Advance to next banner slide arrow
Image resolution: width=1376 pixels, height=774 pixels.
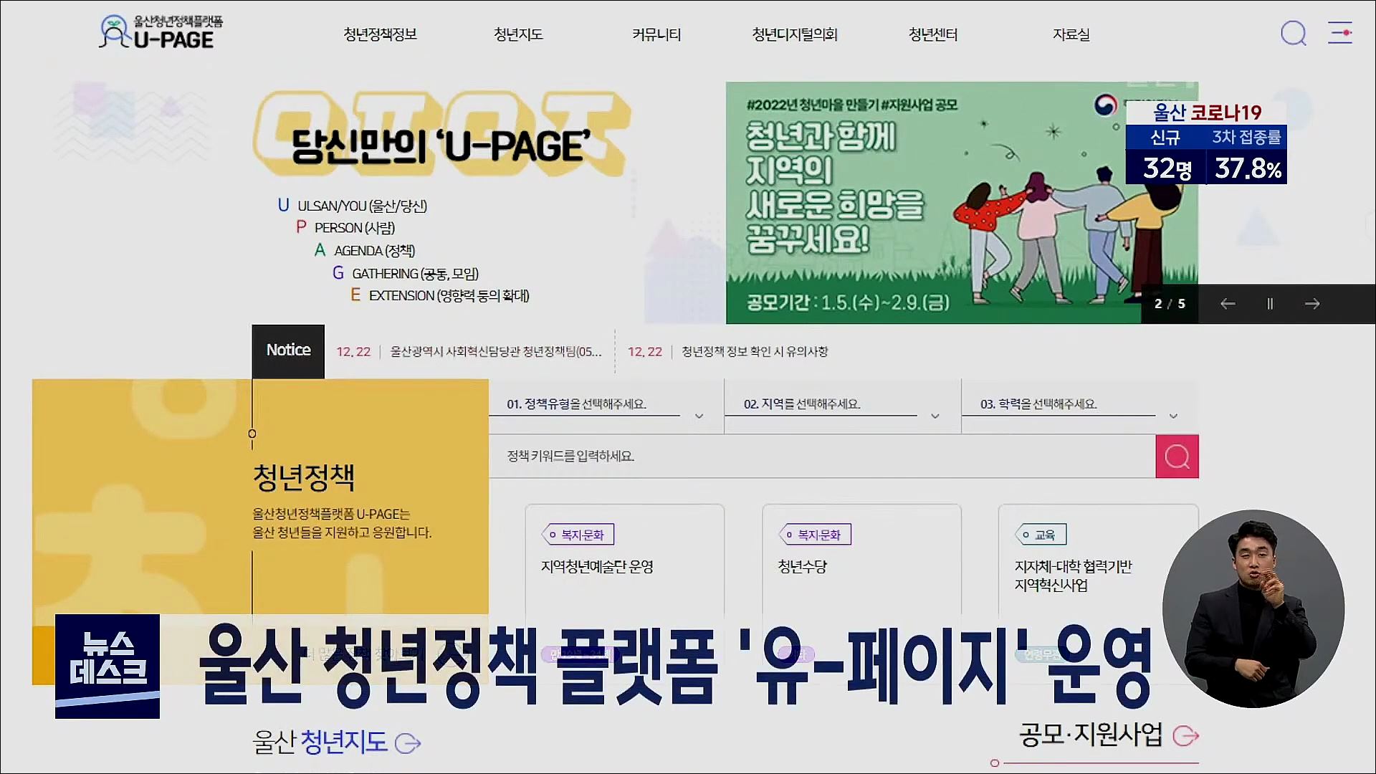[1311, 304]
